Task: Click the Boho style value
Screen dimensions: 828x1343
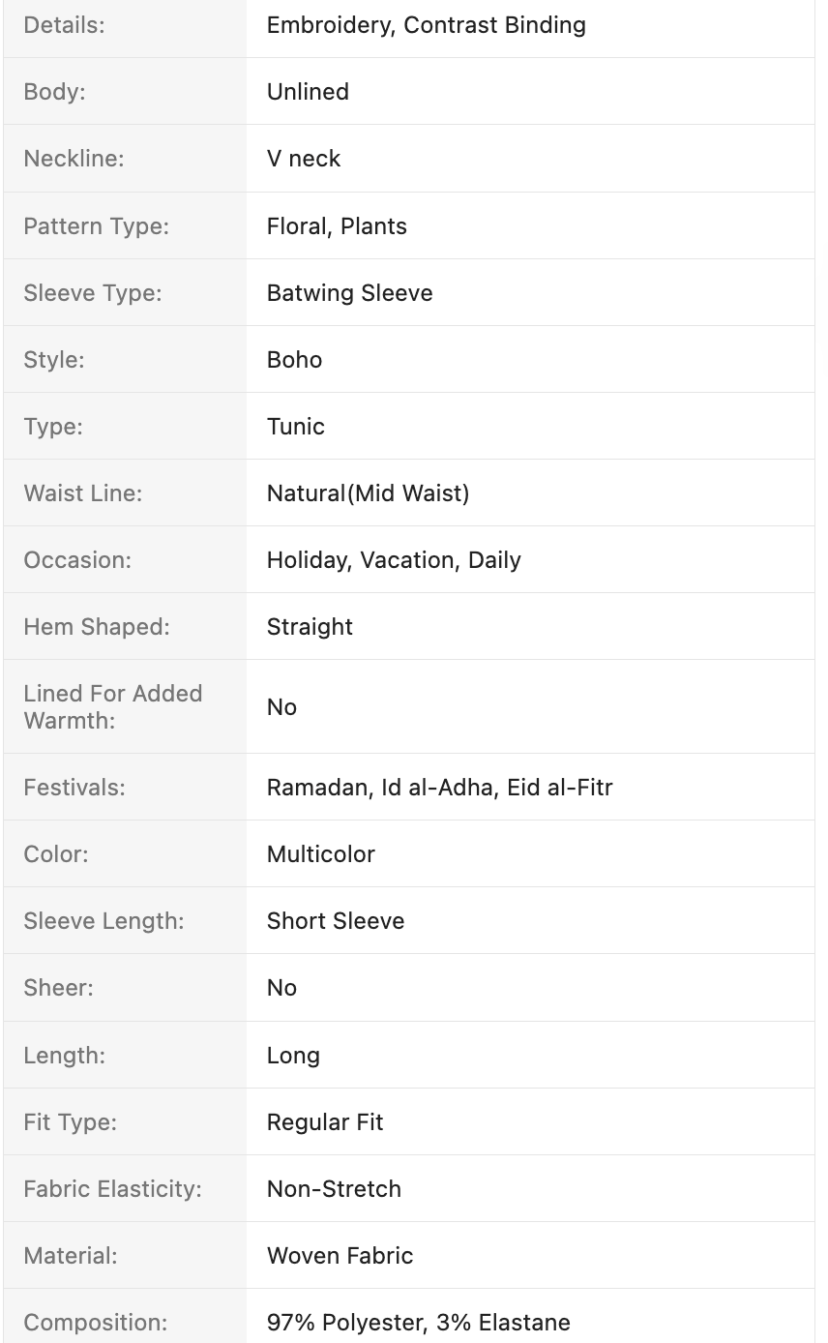Action: pyautogui.click(x=294, y=360)
